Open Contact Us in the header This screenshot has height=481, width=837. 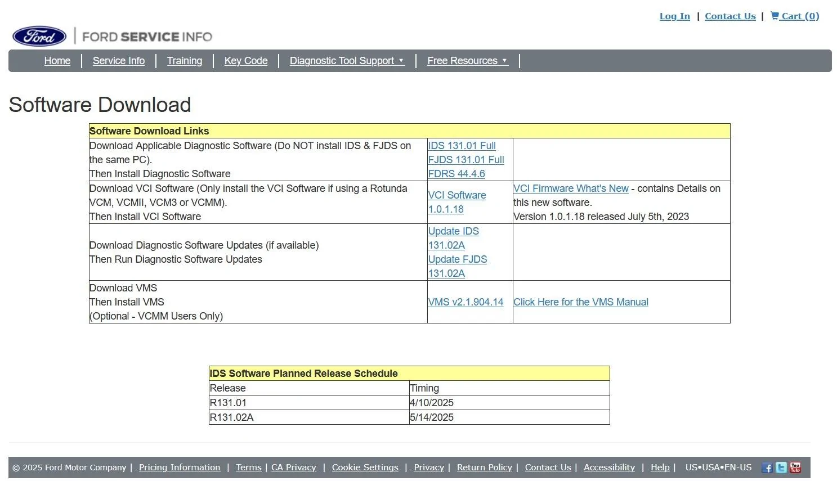point(730,16)
